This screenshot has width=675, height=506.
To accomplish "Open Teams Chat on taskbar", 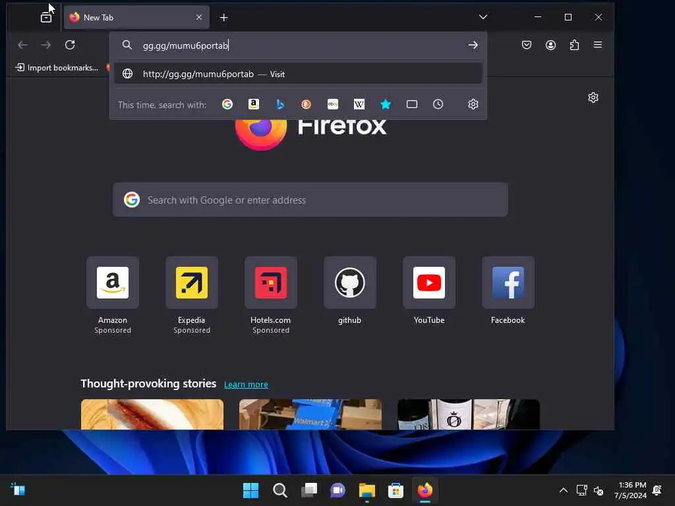I will click(338, 490).
